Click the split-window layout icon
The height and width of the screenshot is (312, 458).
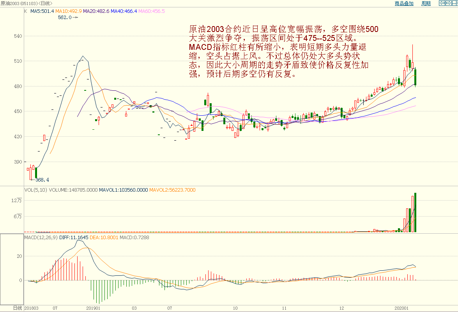[x=455, y=3]
